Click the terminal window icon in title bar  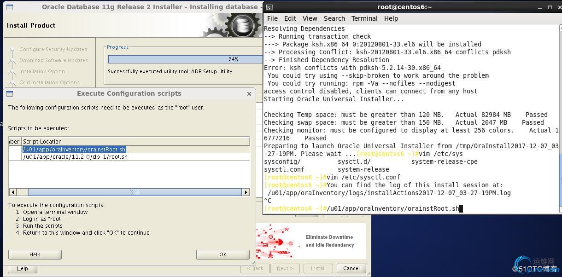[x=269, y=7]
